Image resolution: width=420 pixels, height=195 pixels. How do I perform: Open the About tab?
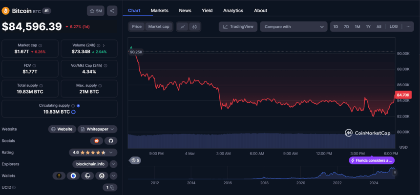point(261,11)
